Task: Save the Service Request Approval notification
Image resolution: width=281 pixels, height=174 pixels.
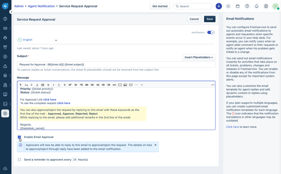Action: (210, 19)
